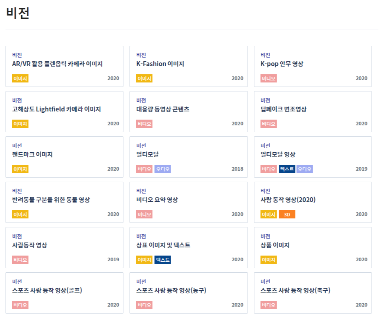
Task: Click the 이미지 tag on AR/VR card
Action: tap(20, 78)
